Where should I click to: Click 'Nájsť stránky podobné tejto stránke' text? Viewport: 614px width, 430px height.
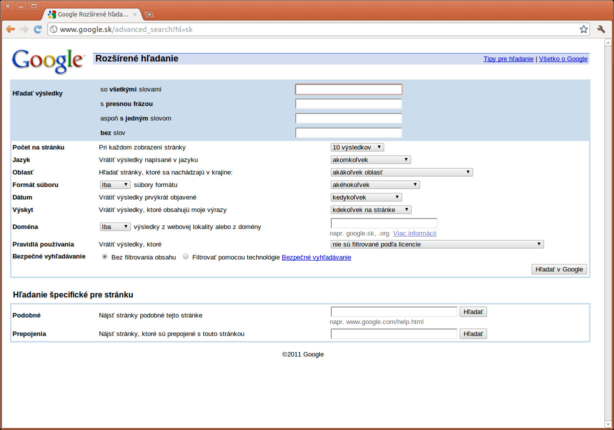151,315
